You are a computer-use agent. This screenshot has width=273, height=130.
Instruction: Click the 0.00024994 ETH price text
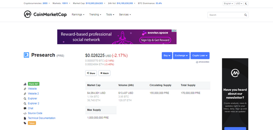click(95, 64)
